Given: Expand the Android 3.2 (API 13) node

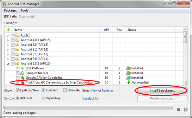Looking at the screenshot, I should point(8,50).
